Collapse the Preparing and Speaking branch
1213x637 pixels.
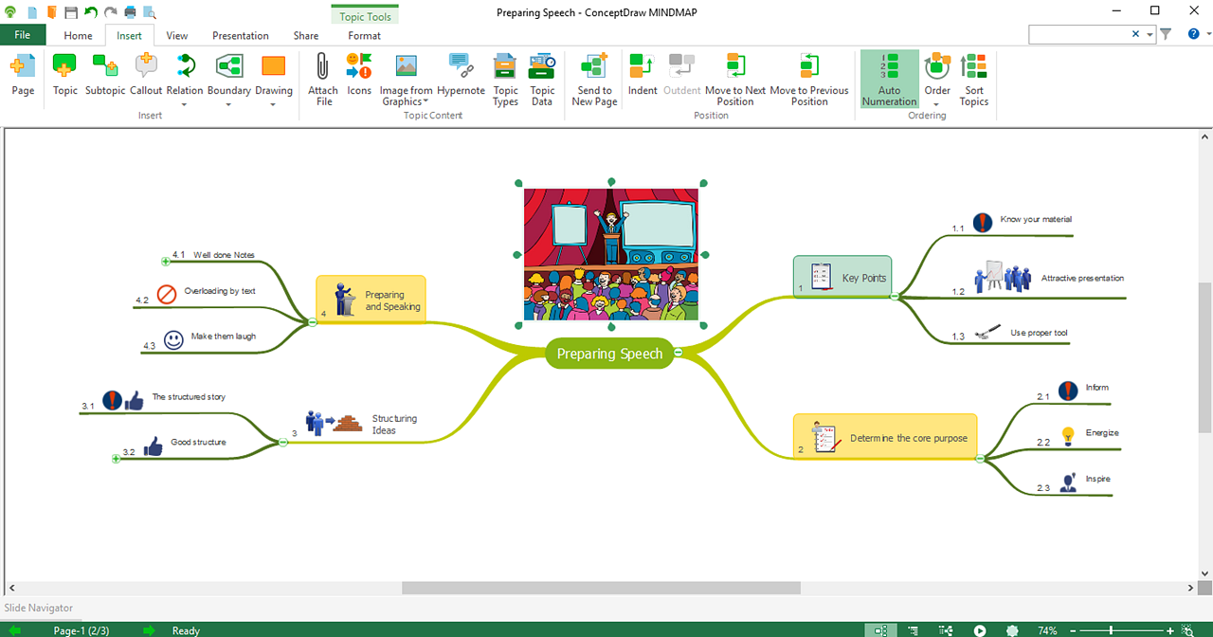(312, 323)
